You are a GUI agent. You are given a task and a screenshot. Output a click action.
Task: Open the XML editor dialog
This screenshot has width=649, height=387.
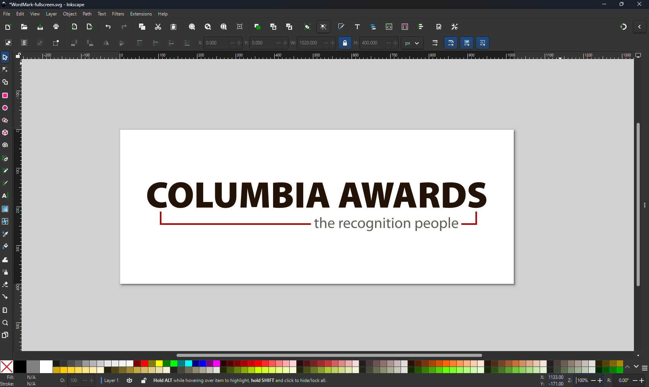(389, 27)
